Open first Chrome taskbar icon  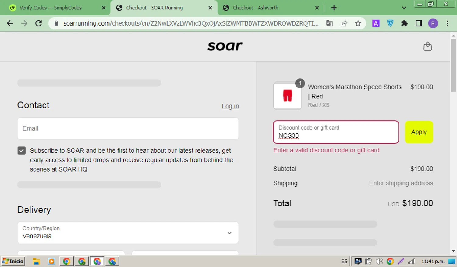coord(66,261)
